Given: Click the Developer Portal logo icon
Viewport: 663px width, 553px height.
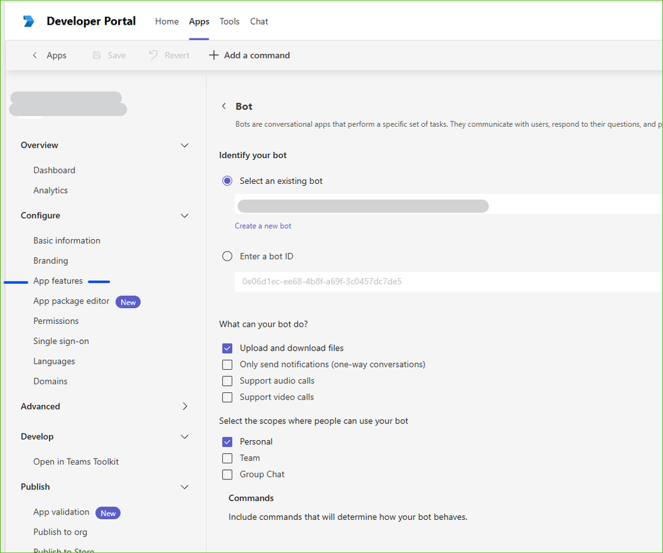Looking at the screenshot, I should tap(29, 21).
